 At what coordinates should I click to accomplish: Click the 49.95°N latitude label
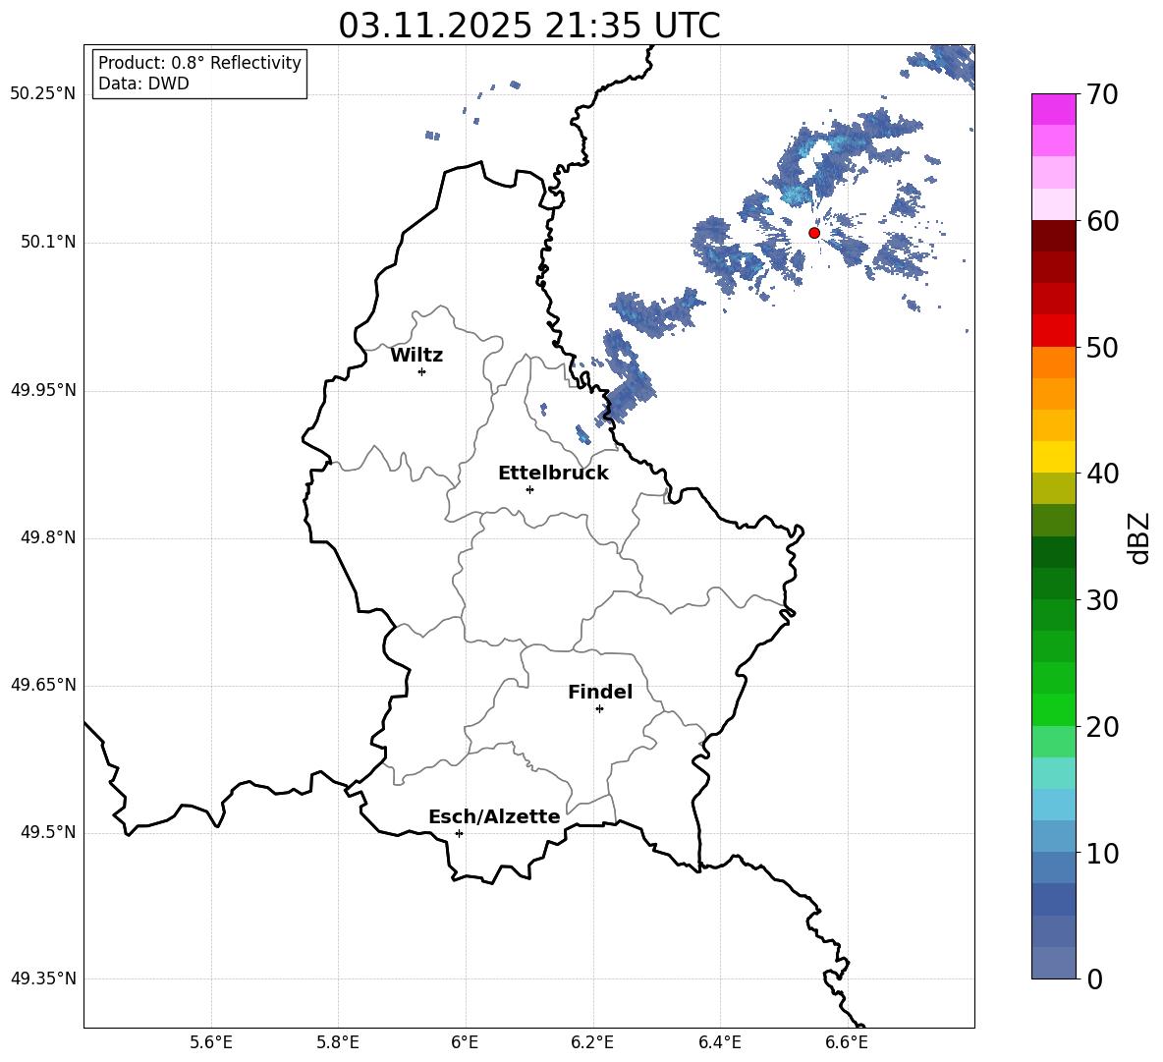click(43, 390)
